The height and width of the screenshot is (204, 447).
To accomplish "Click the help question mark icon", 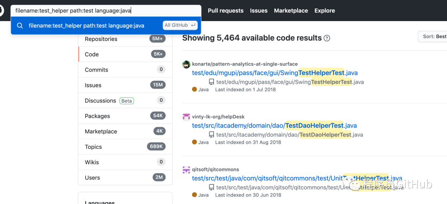I will tap(327, 38).
